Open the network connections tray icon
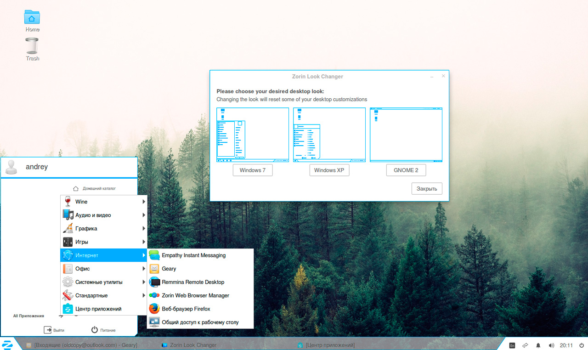 click(x=525, y=345)
